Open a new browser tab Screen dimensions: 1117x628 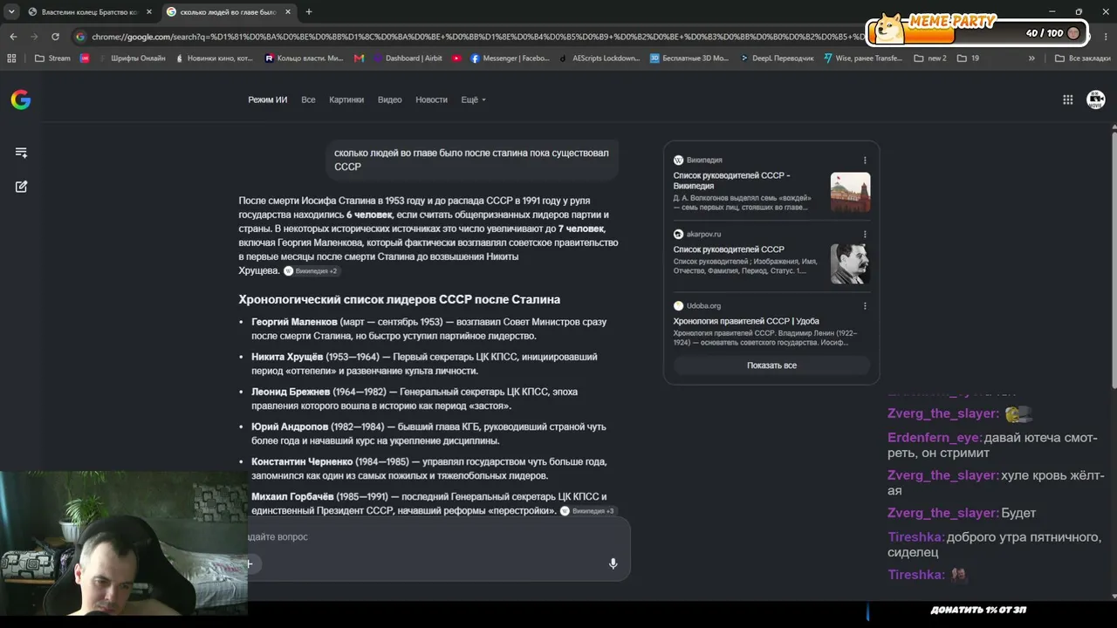coord(309,12)
